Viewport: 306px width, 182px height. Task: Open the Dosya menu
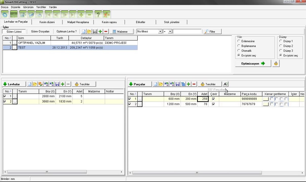5,7
